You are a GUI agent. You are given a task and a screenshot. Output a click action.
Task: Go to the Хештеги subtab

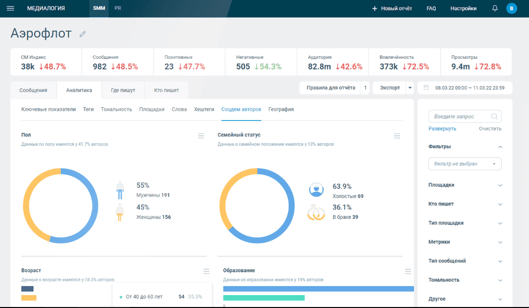pos(204,109)
